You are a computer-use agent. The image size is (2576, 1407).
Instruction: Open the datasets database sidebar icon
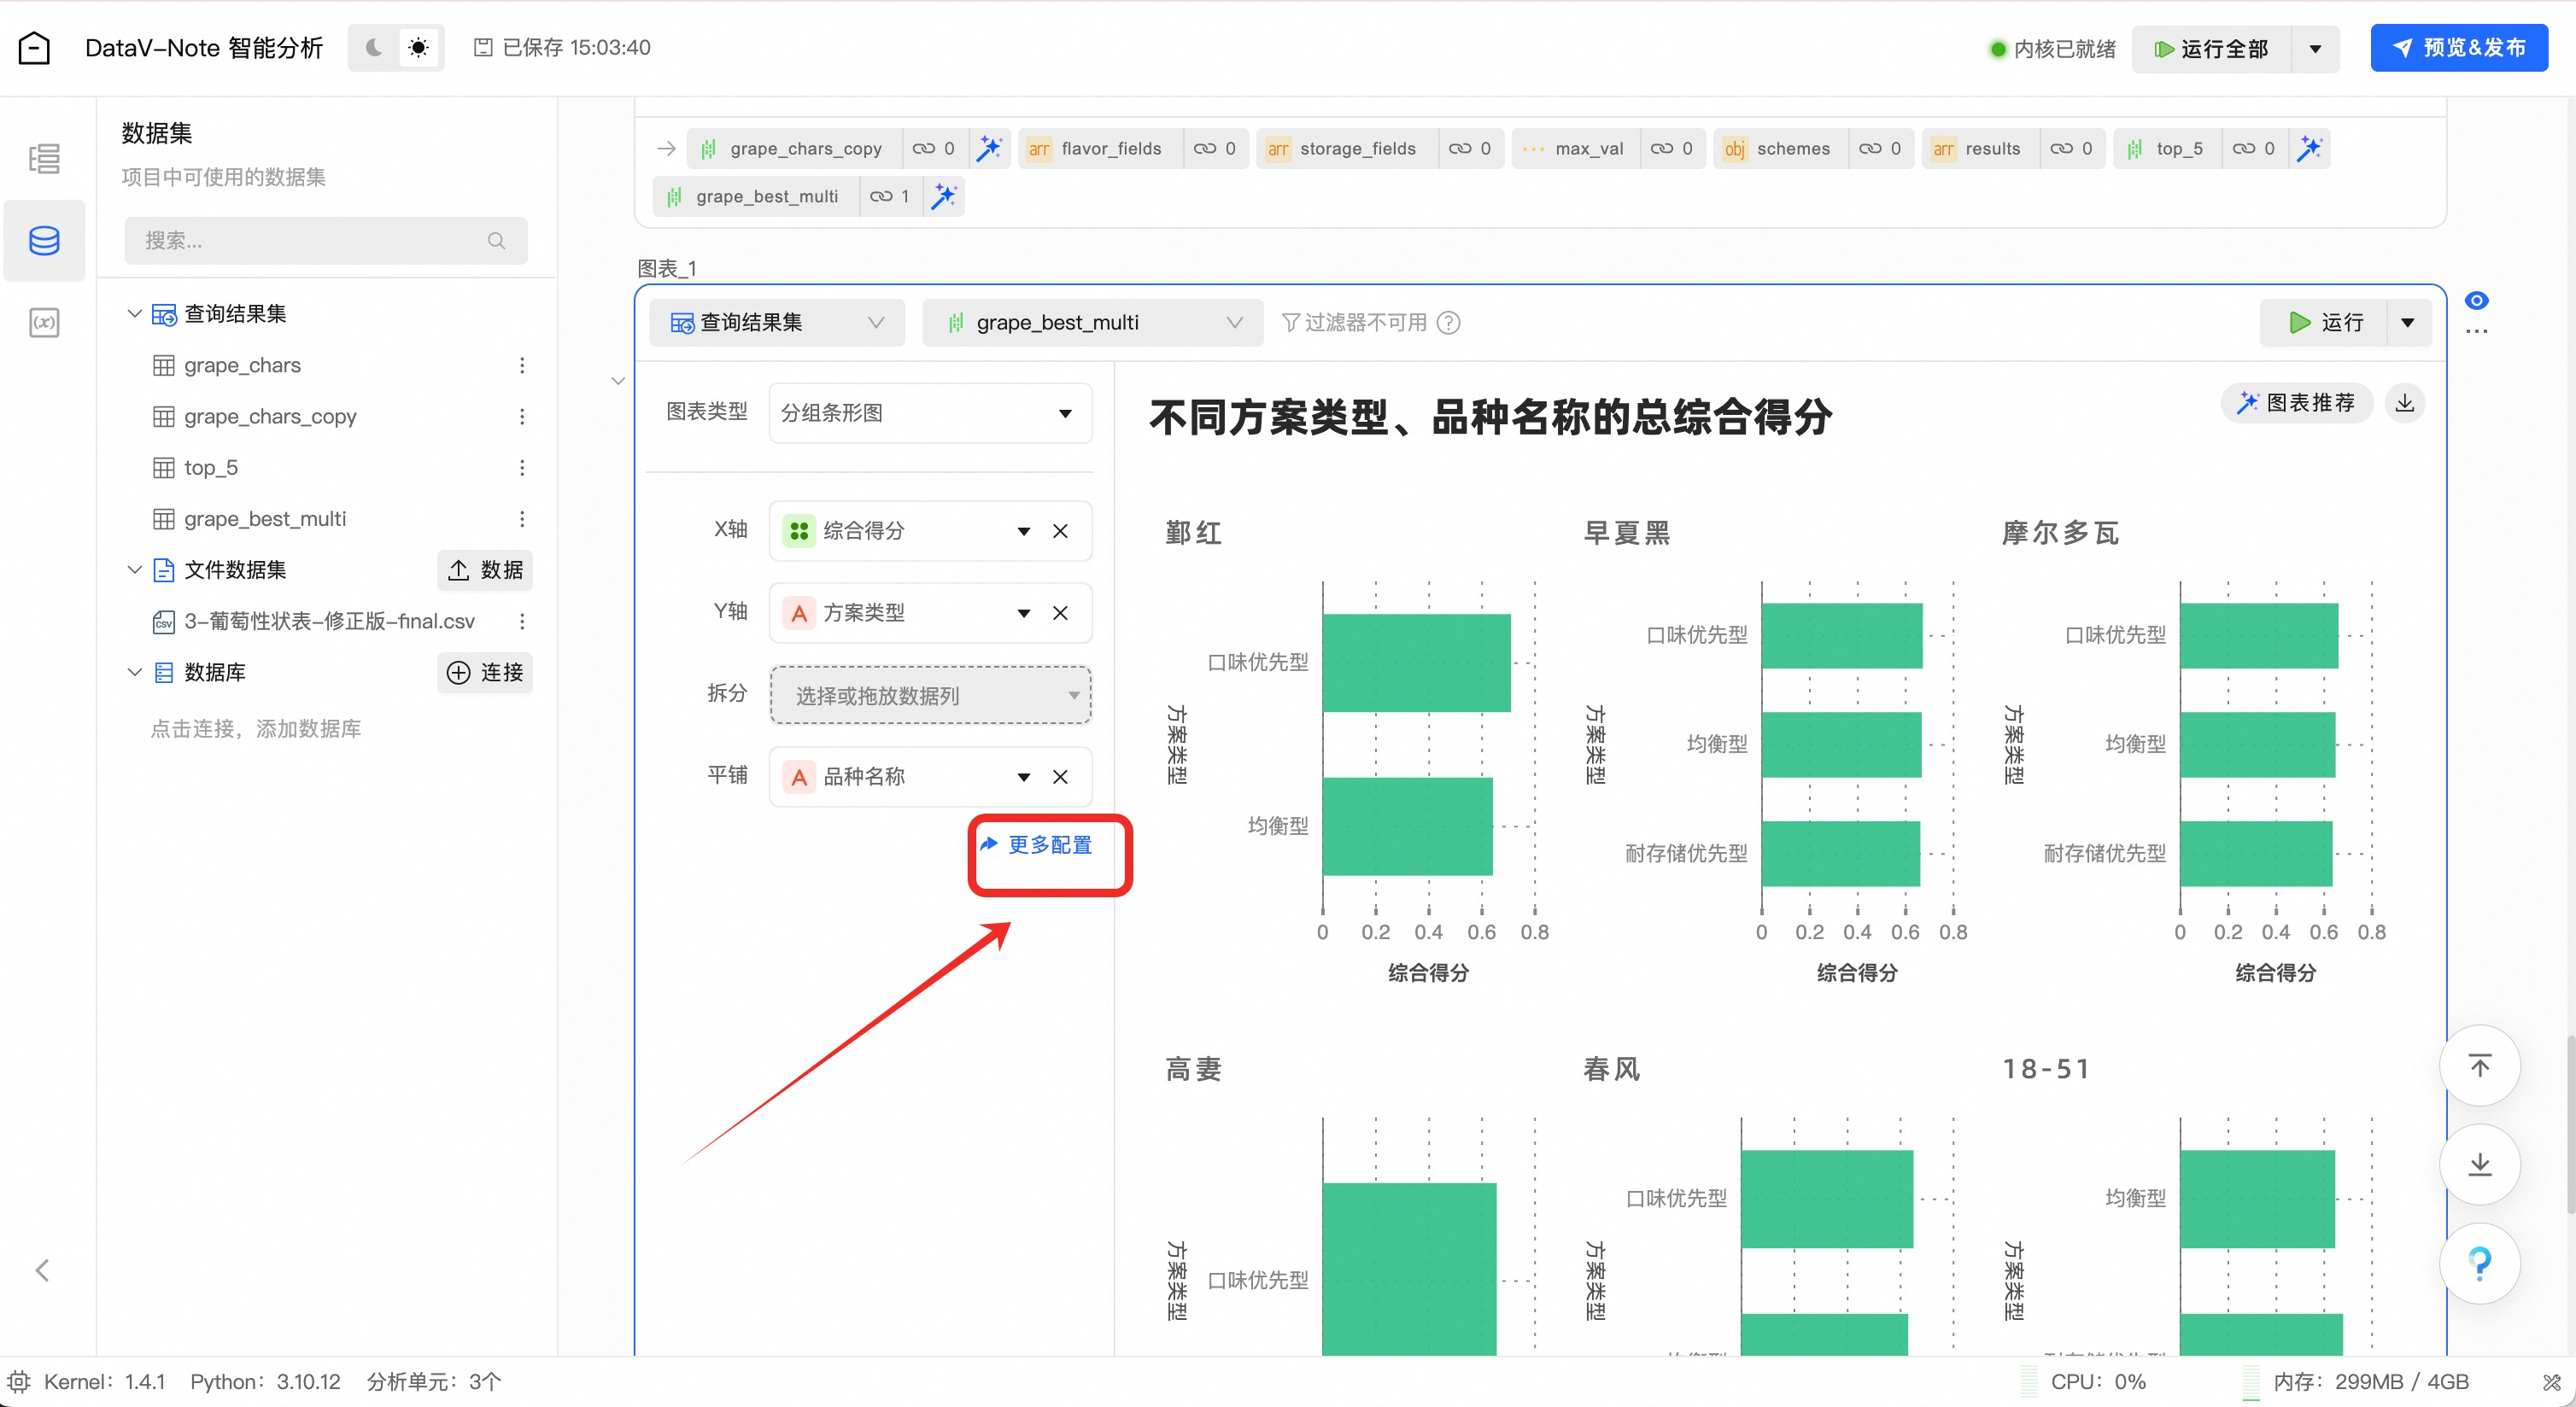[x=44, y=241]
